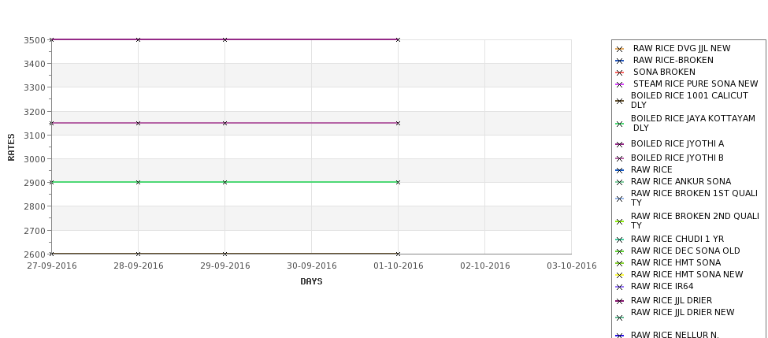Click the RAW RICE-BROKEN legend marker icon
Viewport: 768px width, 338px height.
[620, 61]
